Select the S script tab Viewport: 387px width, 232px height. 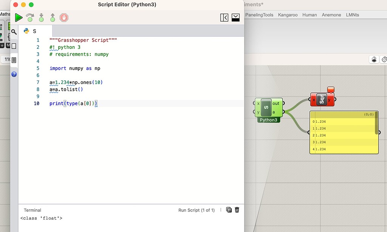(x=34, y=31)
